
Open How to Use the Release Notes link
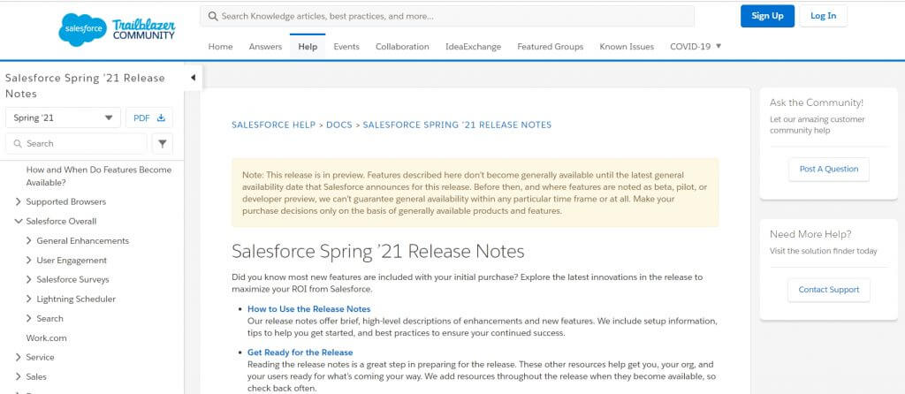point(308,309)
